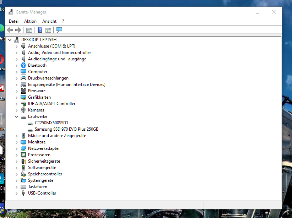Viewport: 292px width, 218px height.
Task: Click the Speichercontroller icon
Action: tap(23, 174)
